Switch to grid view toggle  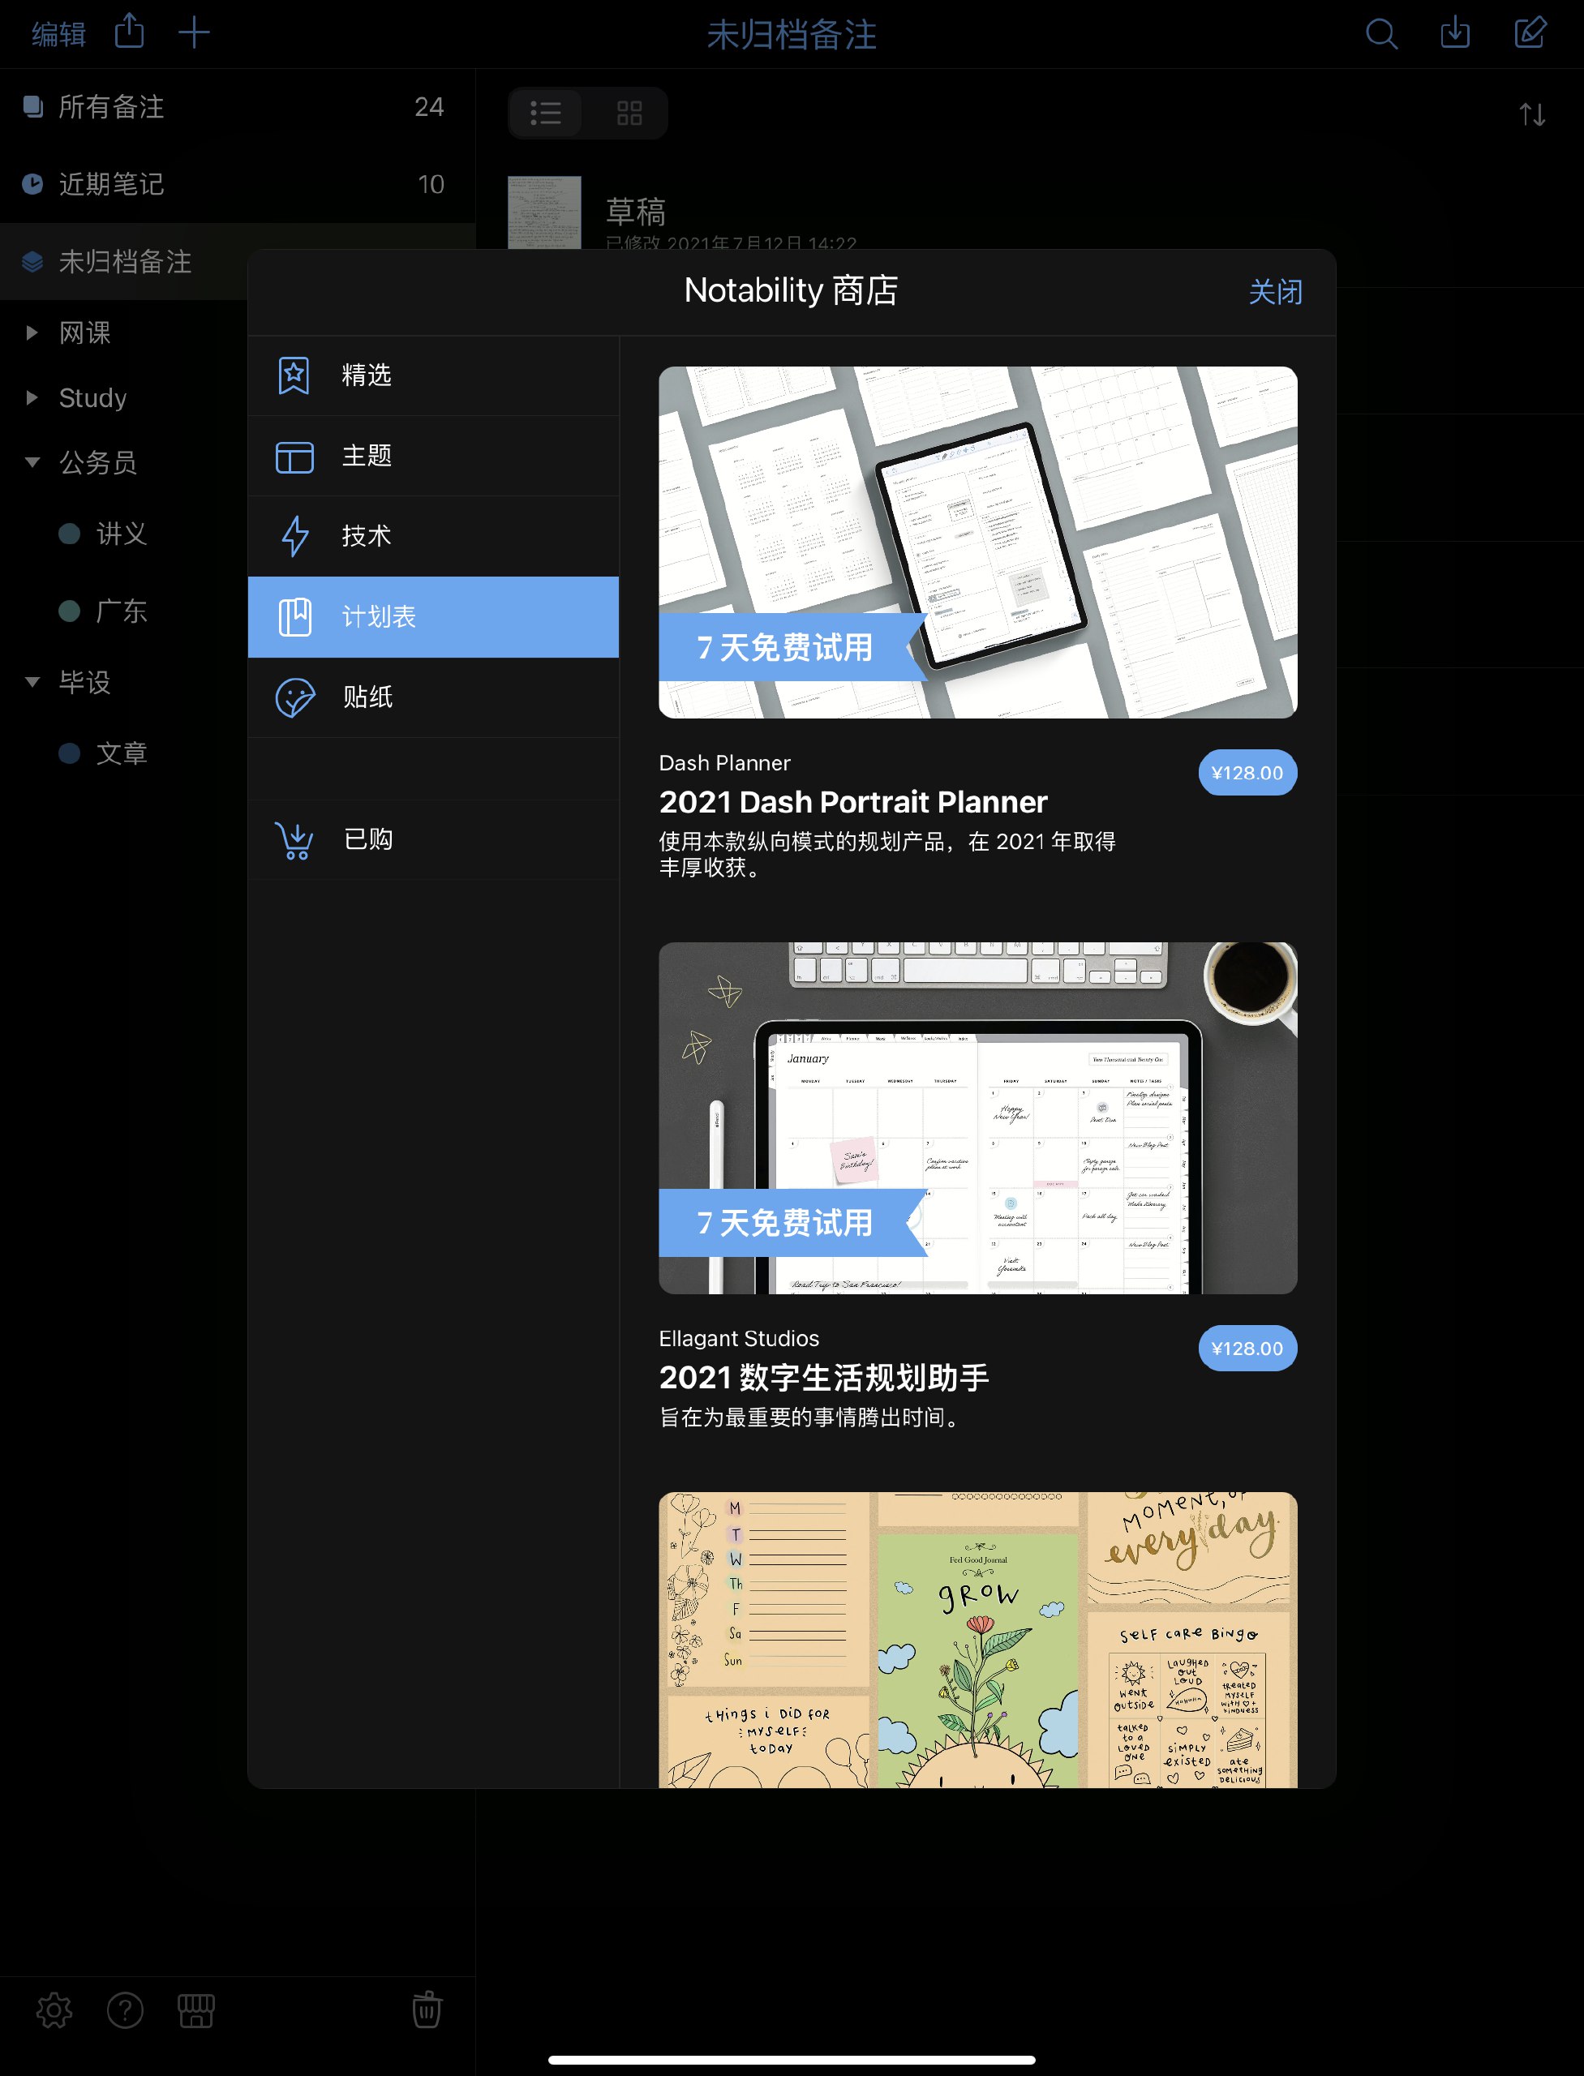[629, 114]
